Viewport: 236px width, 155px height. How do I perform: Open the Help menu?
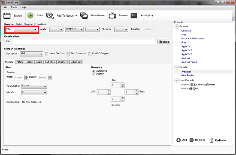23,7
